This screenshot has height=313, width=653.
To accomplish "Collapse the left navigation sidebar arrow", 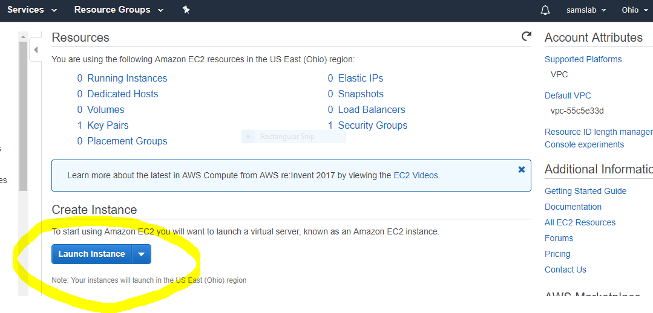I will coord(36,50).
